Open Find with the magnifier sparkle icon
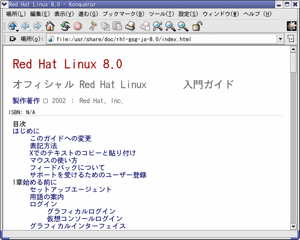Image resolution: width=300 pixels, height=240 pixels. coord(158,26)
